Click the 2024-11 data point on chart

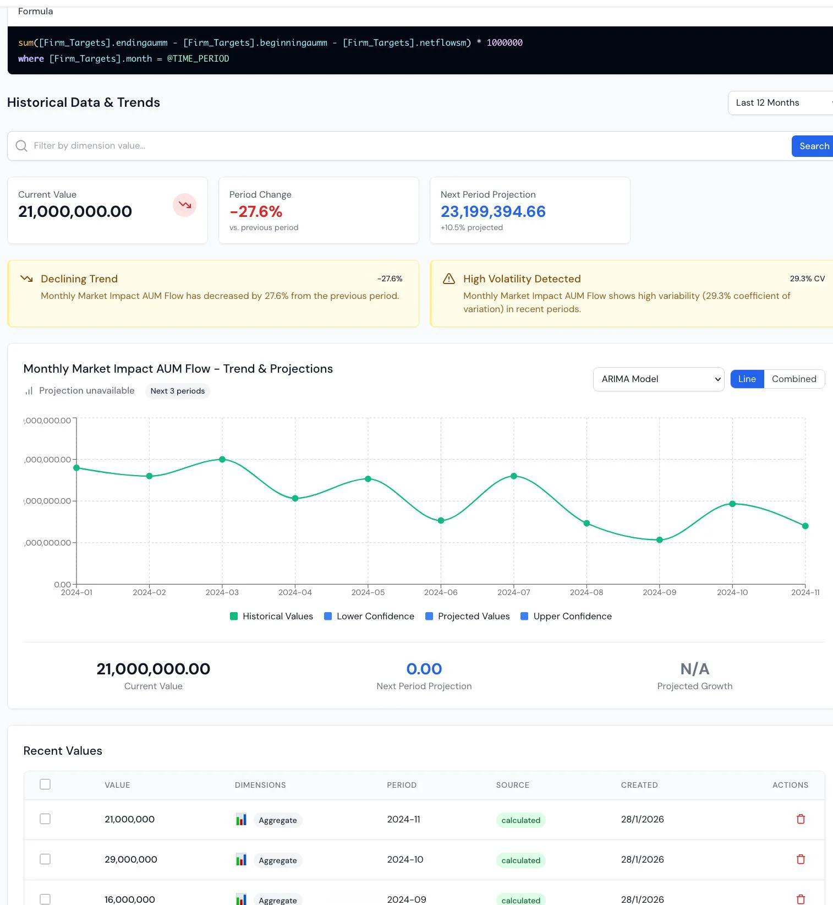tap(805, 526)
